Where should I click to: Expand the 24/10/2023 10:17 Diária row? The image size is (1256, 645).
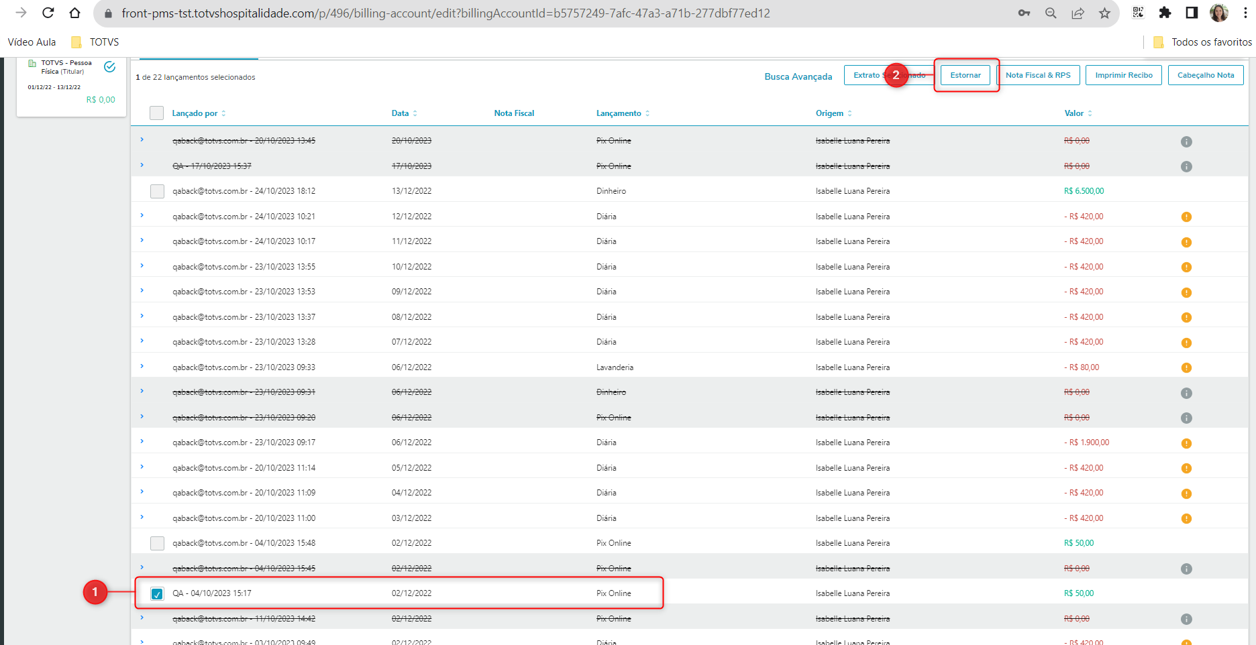click(x=142, y=240)
